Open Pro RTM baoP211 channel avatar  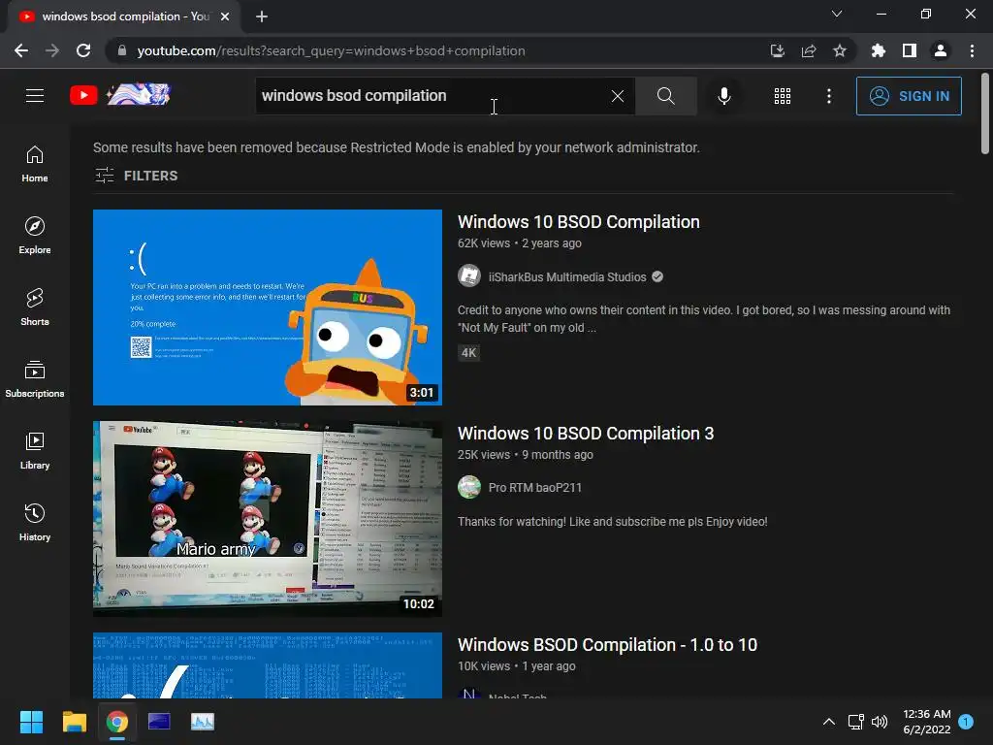pyautogui.click(x=469, y=487)
